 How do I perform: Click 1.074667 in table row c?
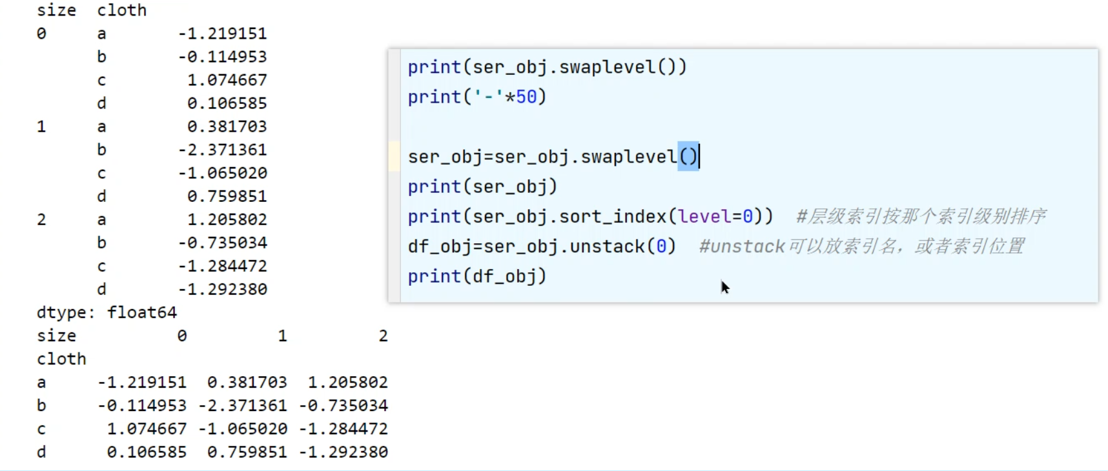pyautogui.click(x=147, y=429)
